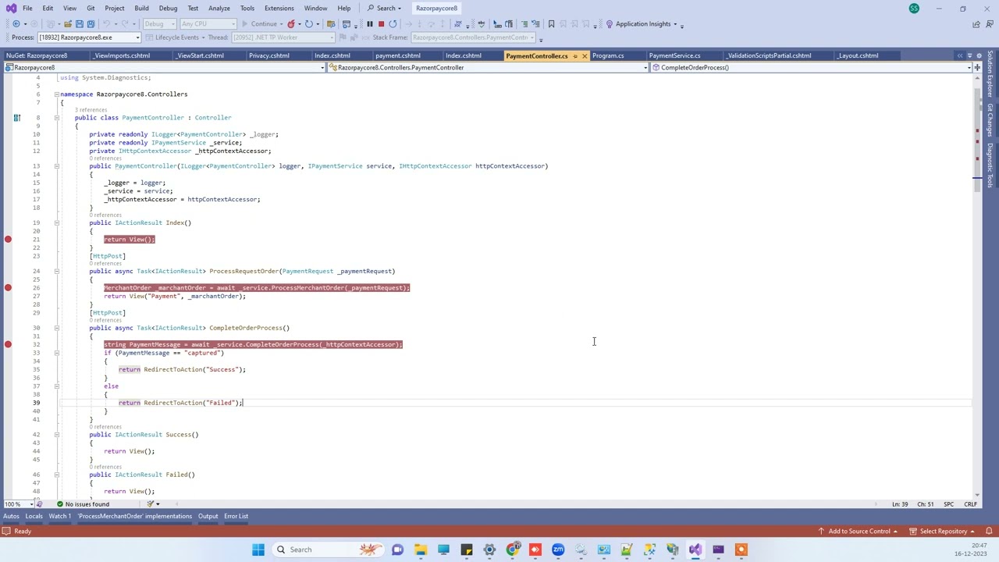The width and height of the screenshot is (999, 562).
Task: Stop debugging with the red square
Action: point(381,24)
